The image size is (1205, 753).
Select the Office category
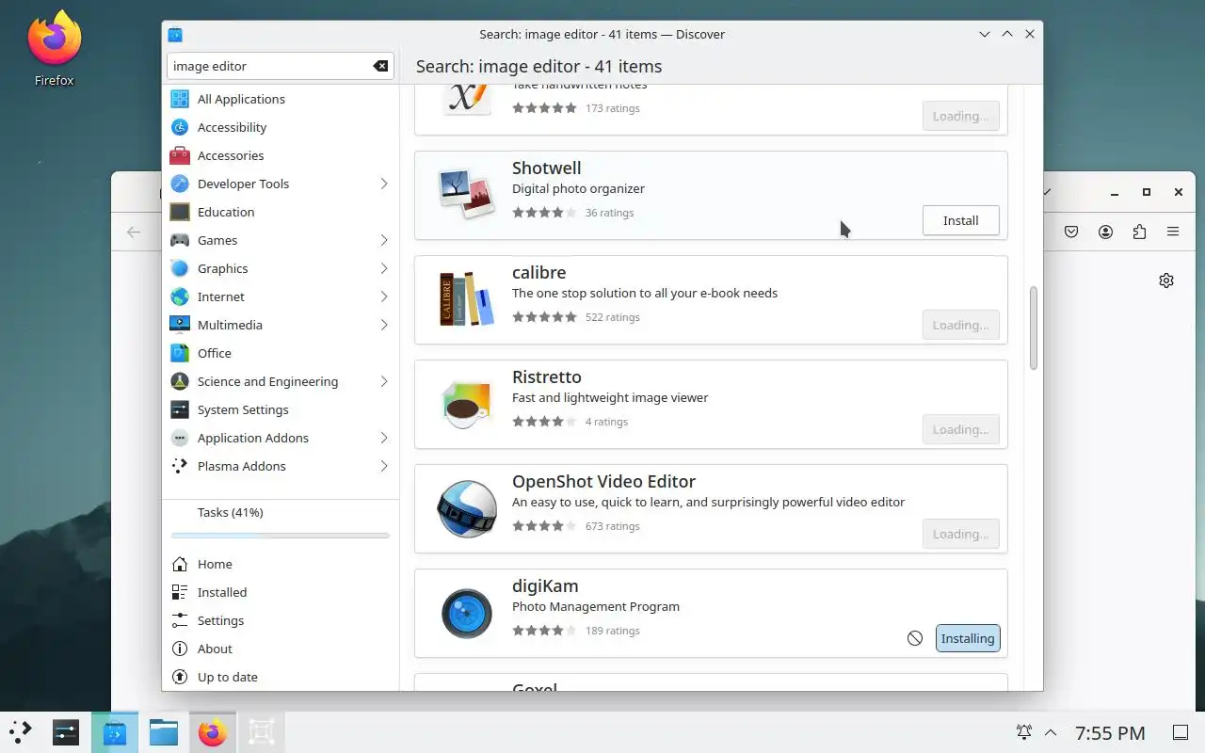click(x=281, y=353)
